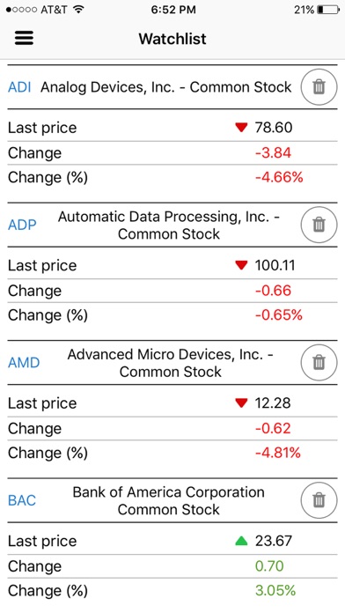Tap the red down arrow beside 100.11

pyautogui.click(x=241, y=265)
